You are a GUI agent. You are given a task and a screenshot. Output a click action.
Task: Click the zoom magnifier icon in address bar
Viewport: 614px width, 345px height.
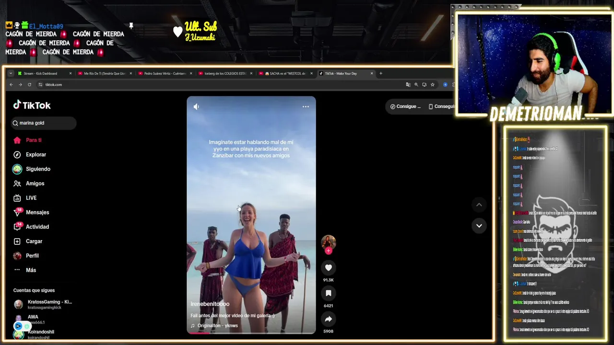click(x=416, y=85)
